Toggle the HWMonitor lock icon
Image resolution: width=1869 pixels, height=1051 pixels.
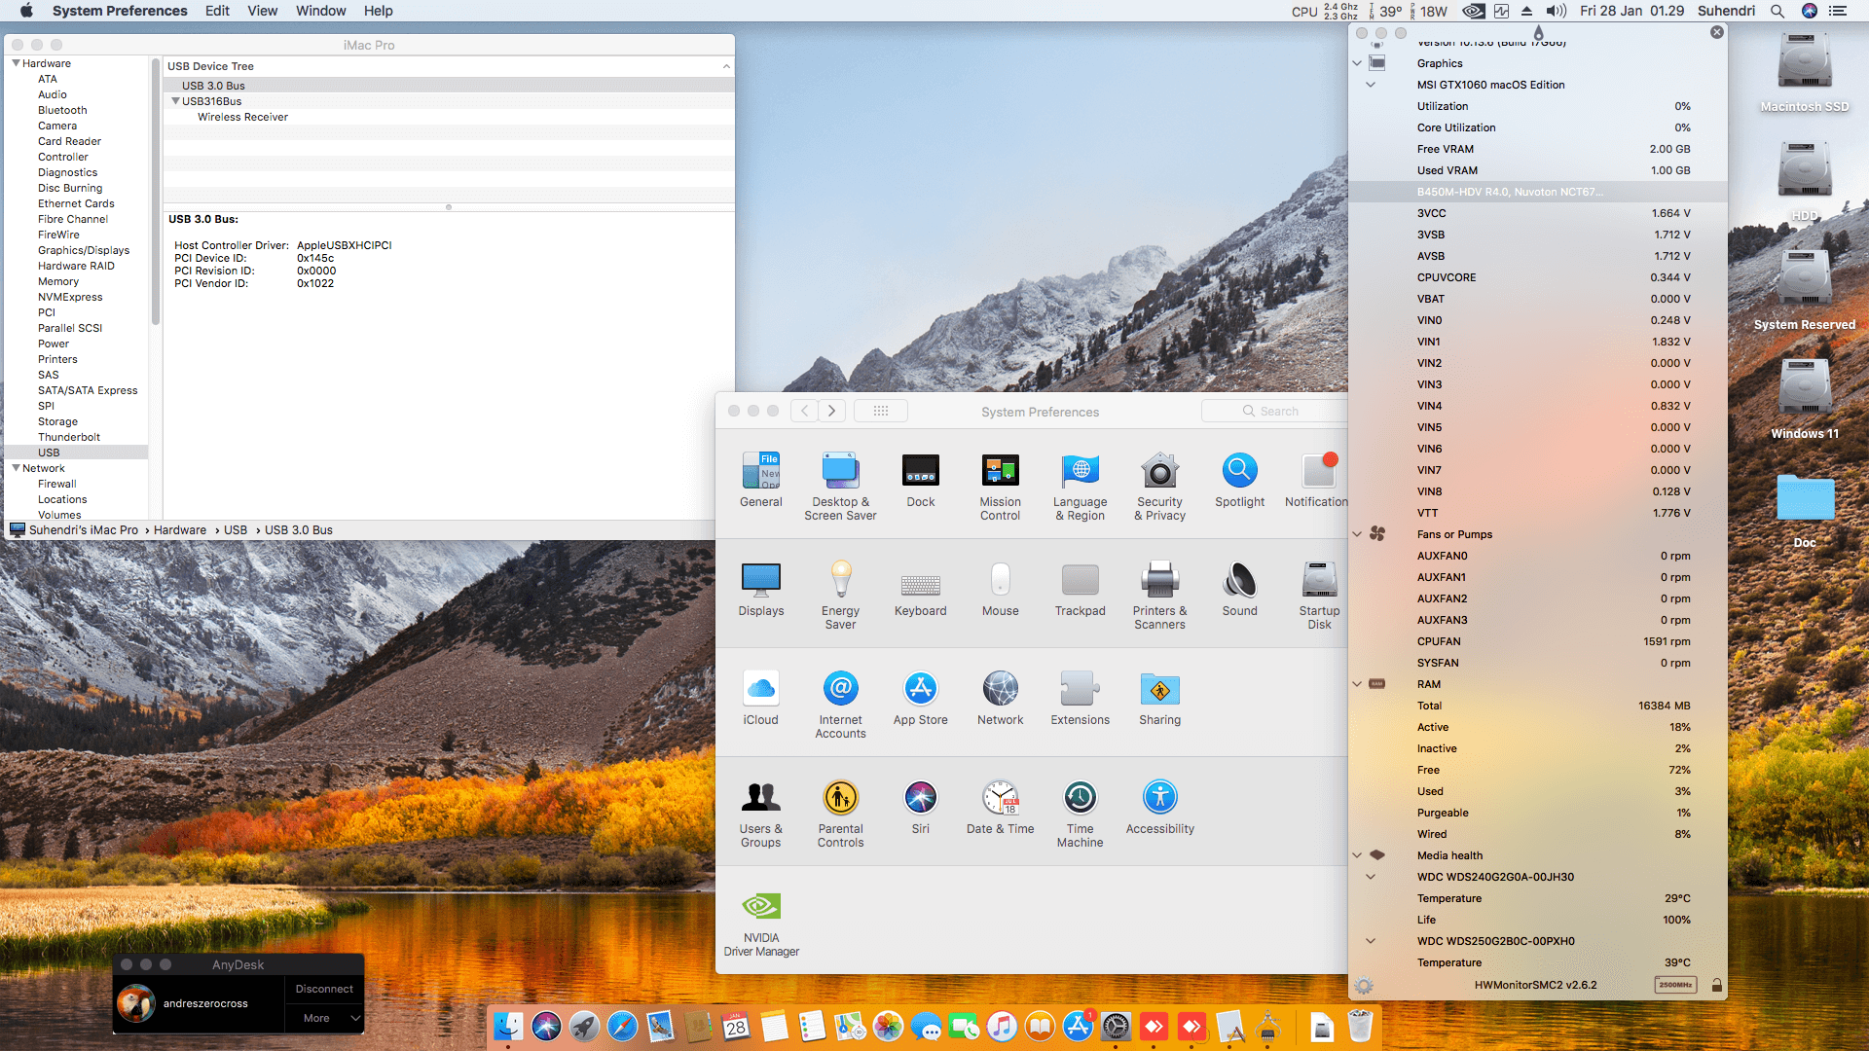(x=1717, y=985)
